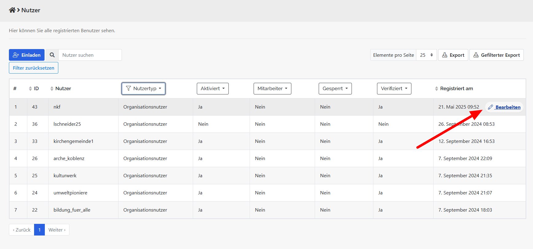Expand the Aktiviert filter dropdown
This screenshot has width=533, height=249.
(x=212, y=89)
